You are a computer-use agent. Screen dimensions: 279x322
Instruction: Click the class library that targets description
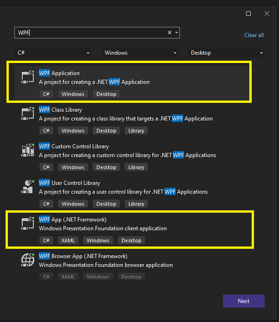tap(126, 119)
